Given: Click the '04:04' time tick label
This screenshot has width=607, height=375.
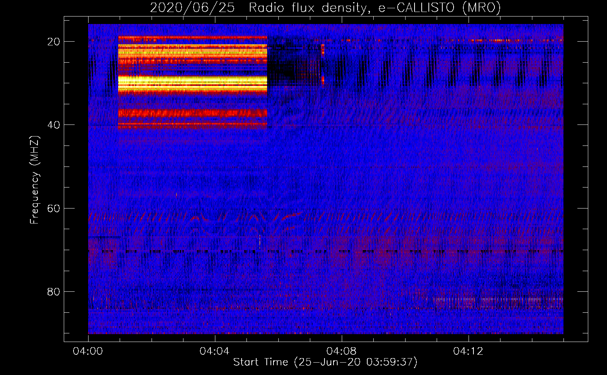Looking at the screenshot, I should tap(215, 351).
